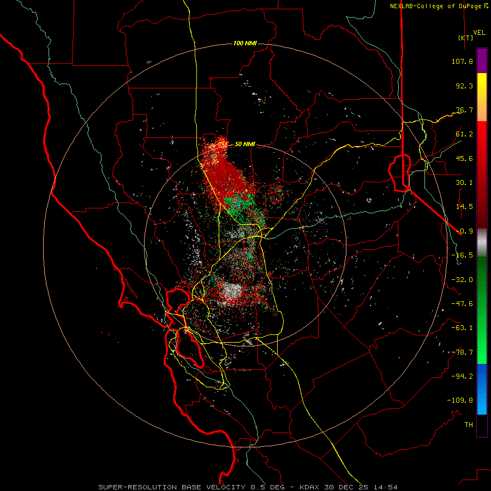The width and height of the screenshot is (491, 491).
Task: Click the -94.2 velocity scale value
Action: coord(462,376)
